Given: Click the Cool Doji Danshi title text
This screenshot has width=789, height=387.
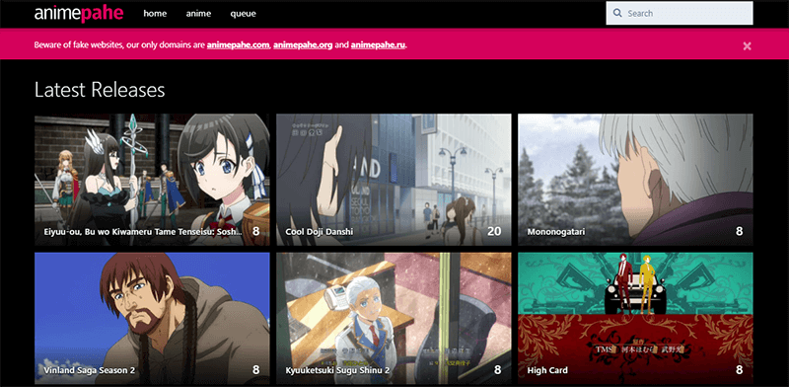Looking at the screenshot, I should pyautogui.click(x=319, y=232).
